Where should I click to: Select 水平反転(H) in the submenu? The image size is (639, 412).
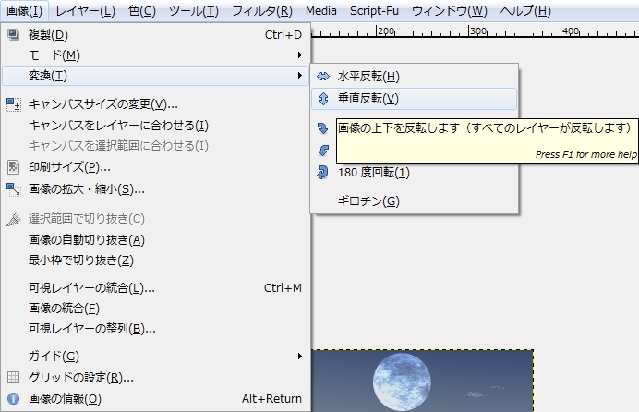(414, 76)
